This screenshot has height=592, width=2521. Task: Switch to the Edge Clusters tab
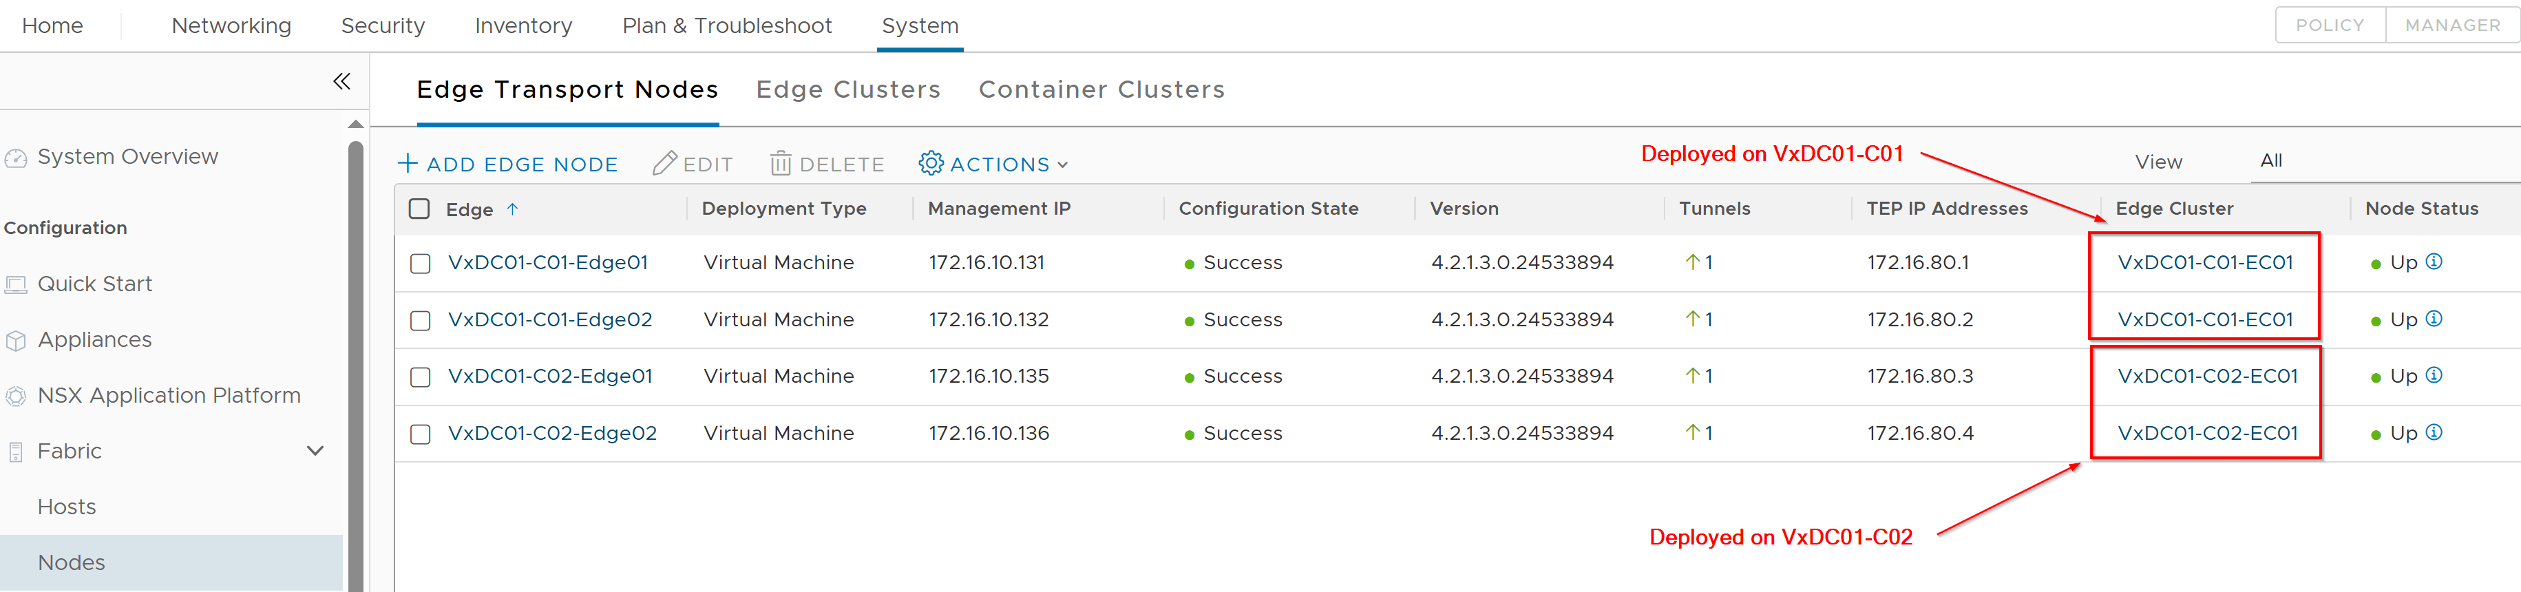coord(847,89)
